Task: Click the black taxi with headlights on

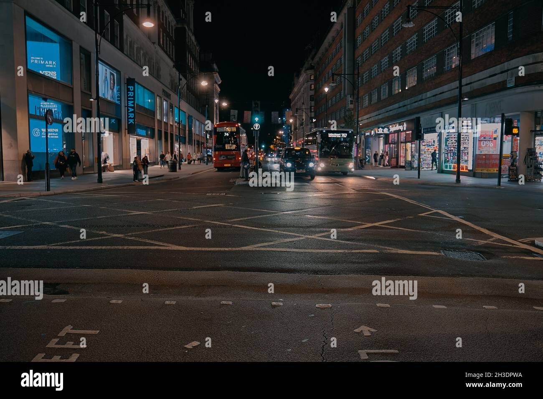Action: (297, 163)
